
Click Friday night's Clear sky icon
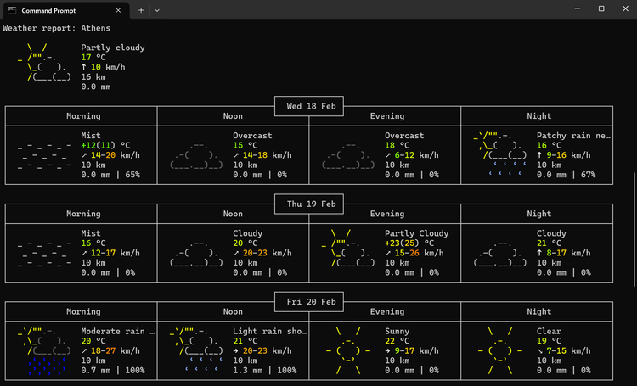(500, 350)
